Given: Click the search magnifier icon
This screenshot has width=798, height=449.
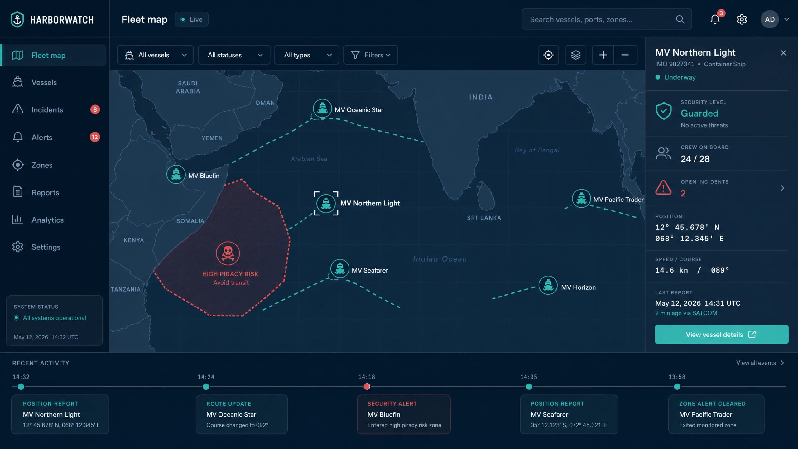Looking at the screenshot, I should 680,19.
